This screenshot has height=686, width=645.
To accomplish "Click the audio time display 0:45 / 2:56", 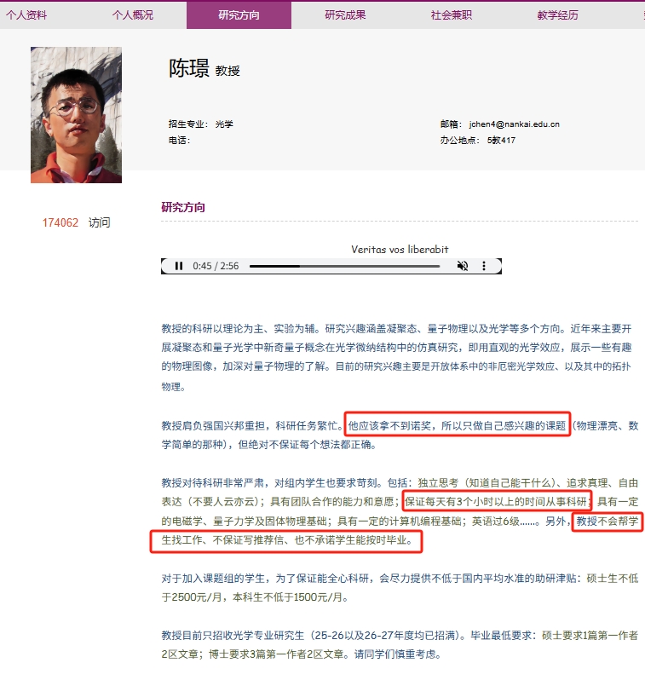I will [216, 266].
